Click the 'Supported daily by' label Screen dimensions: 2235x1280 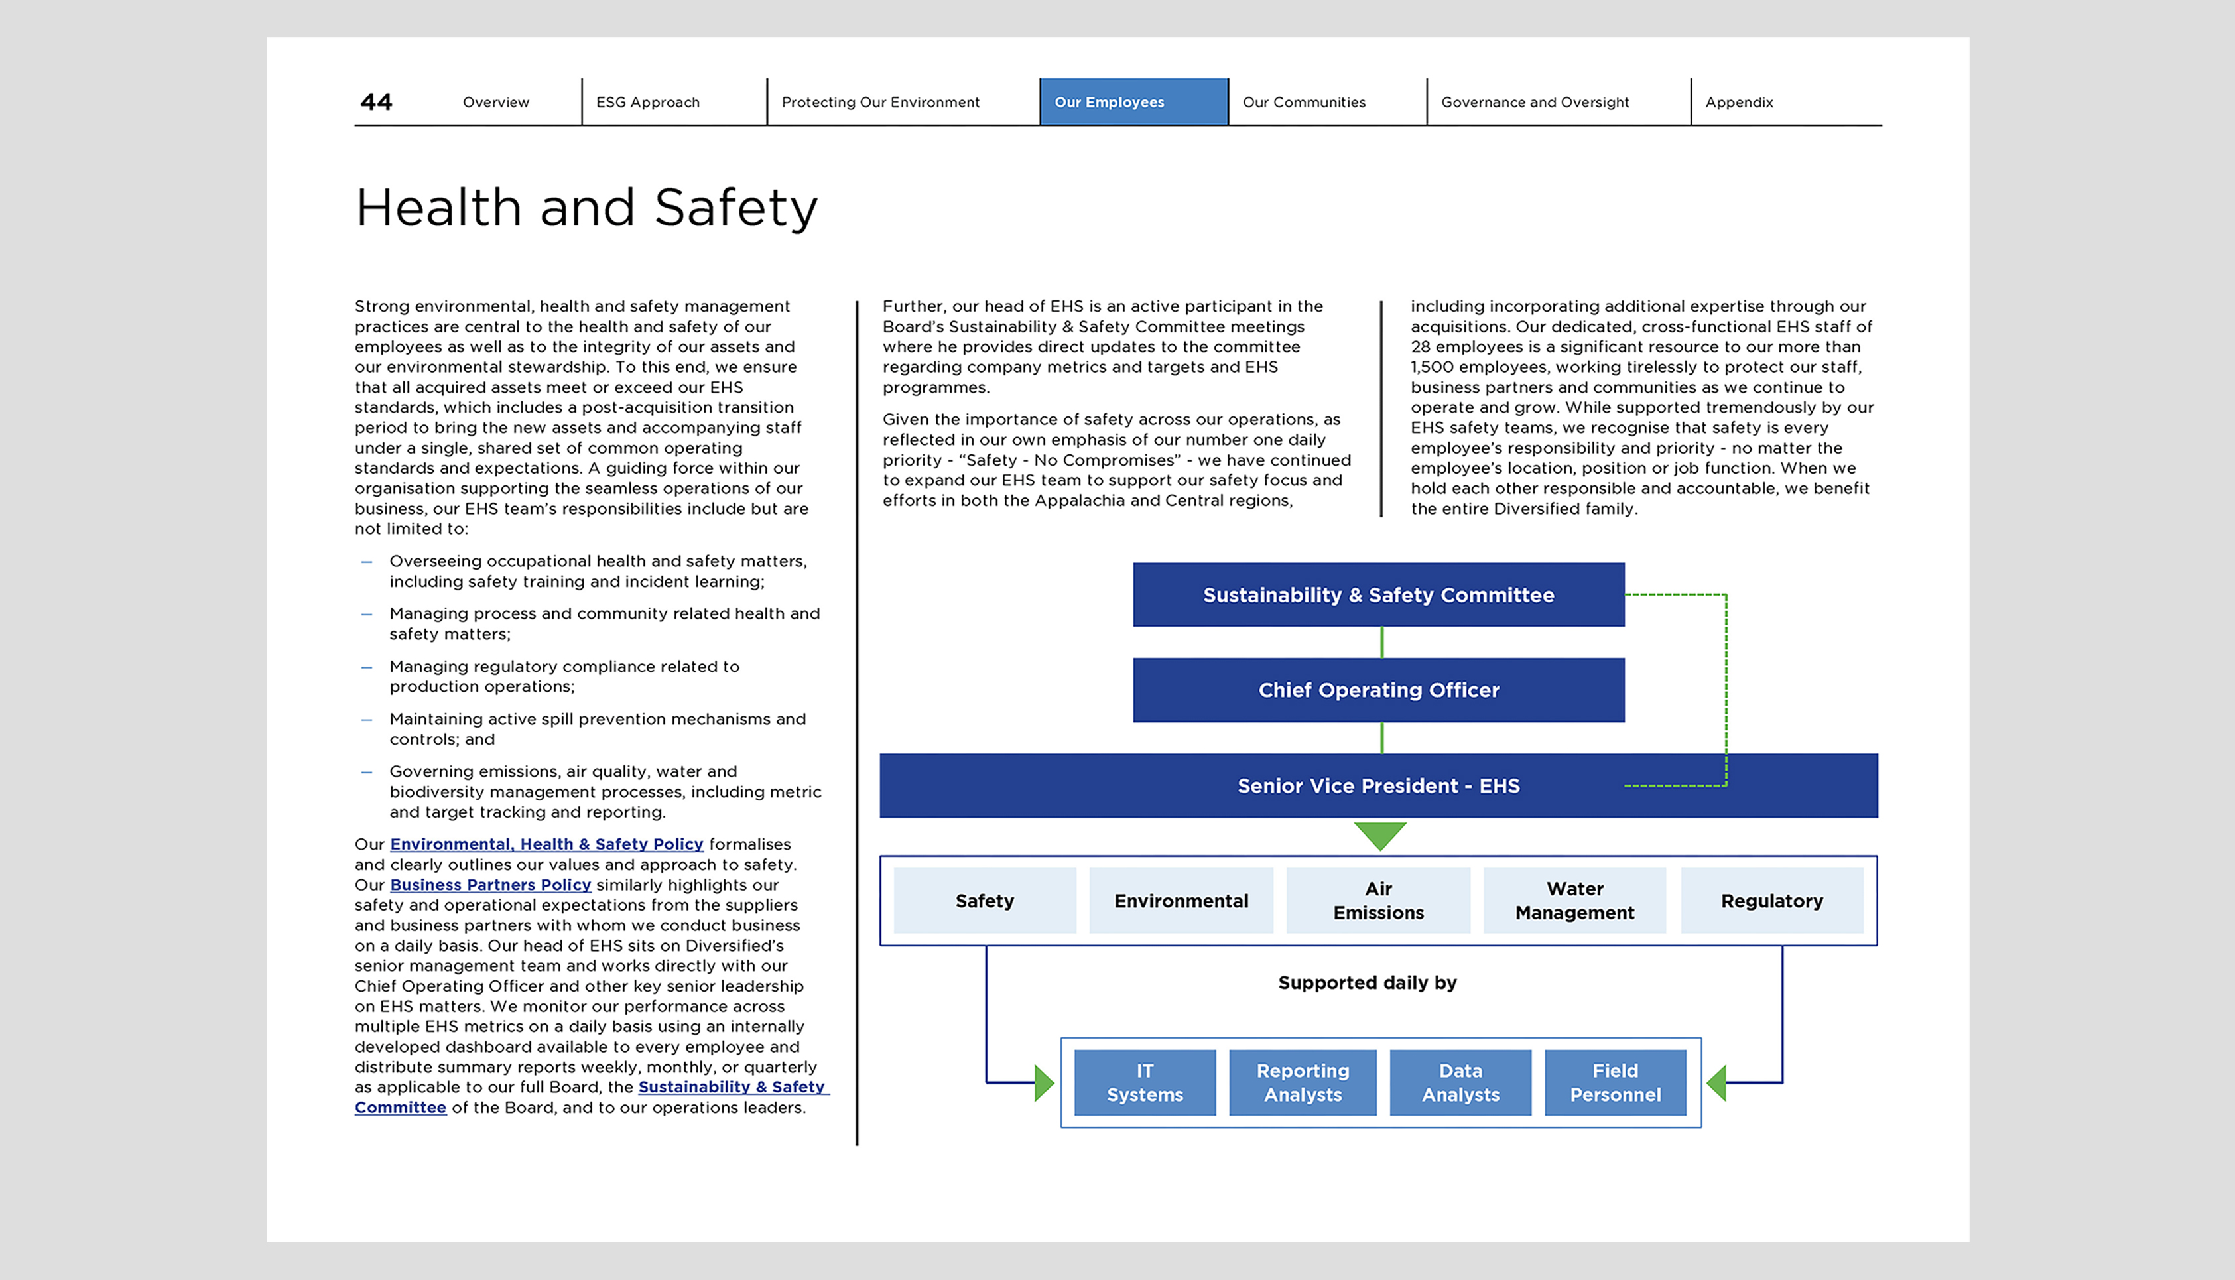pos(1368,983)
